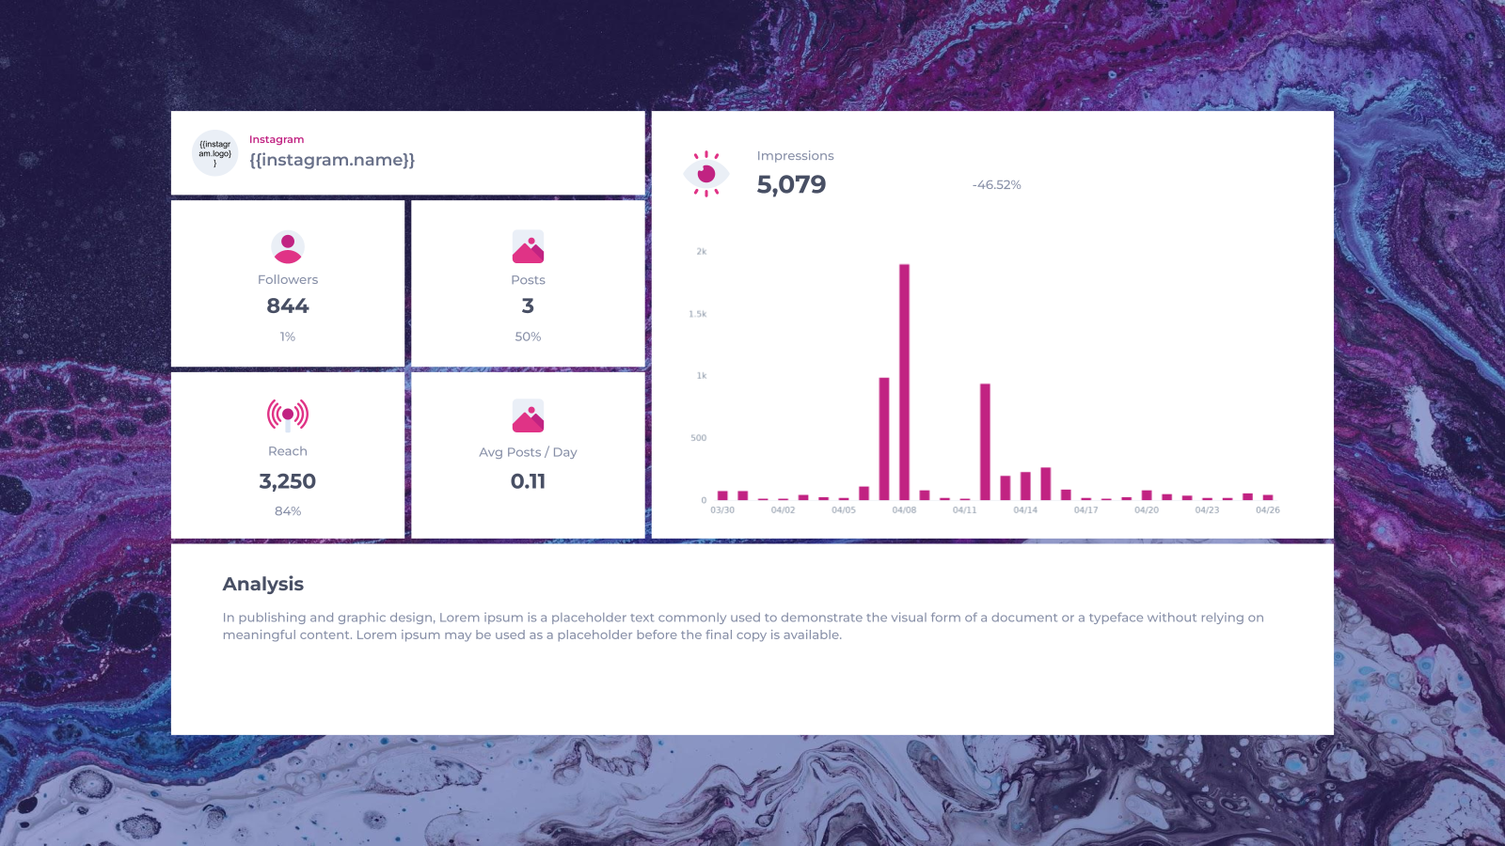The height and width of the screenshot is (846, 1505).
Task: Click the 500 y-axis label
Action: coord(699,438)
